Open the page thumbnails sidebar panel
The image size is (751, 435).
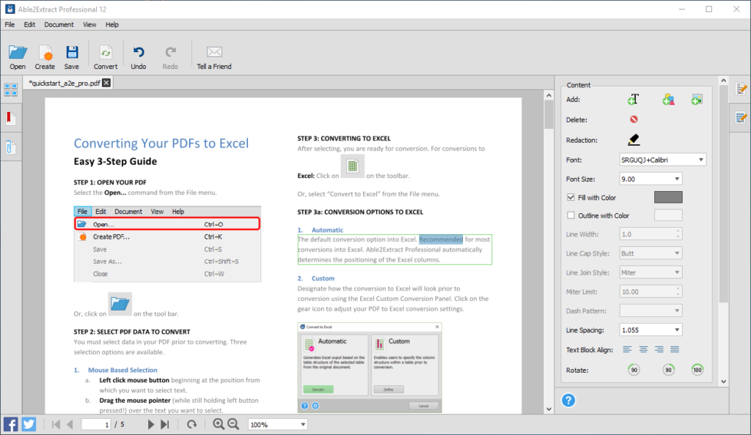pyautogui.click(x=10, y=89)
